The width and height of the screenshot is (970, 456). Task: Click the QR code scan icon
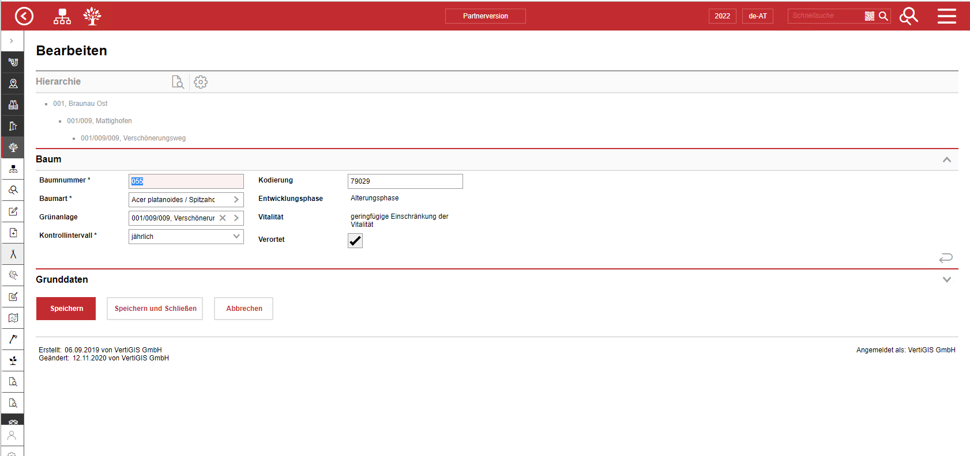point(869,16)
